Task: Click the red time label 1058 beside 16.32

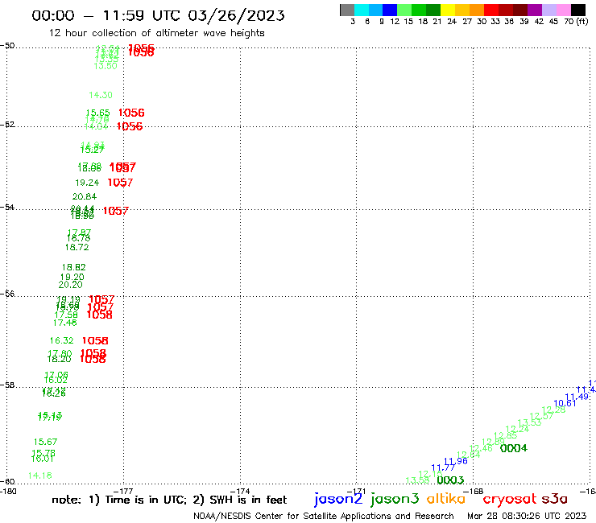Action: [x=95, y=340]
